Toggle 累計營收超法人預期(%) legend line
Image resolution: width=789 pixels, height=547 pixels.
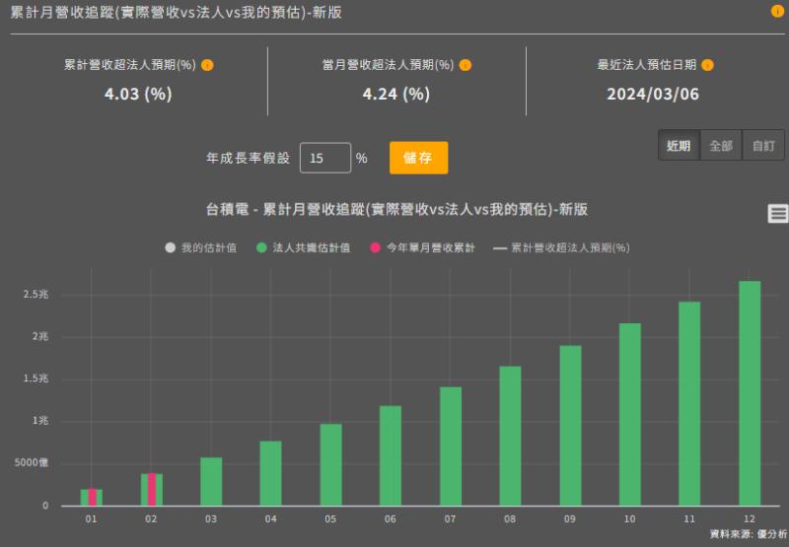[561, 247]
